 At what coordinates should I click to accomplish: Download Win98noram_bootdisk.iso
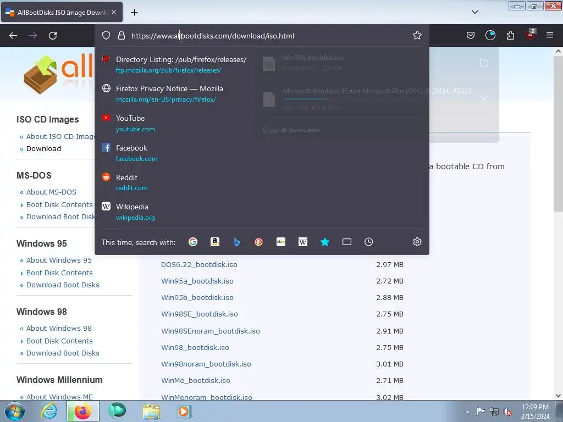coord(206,364)
